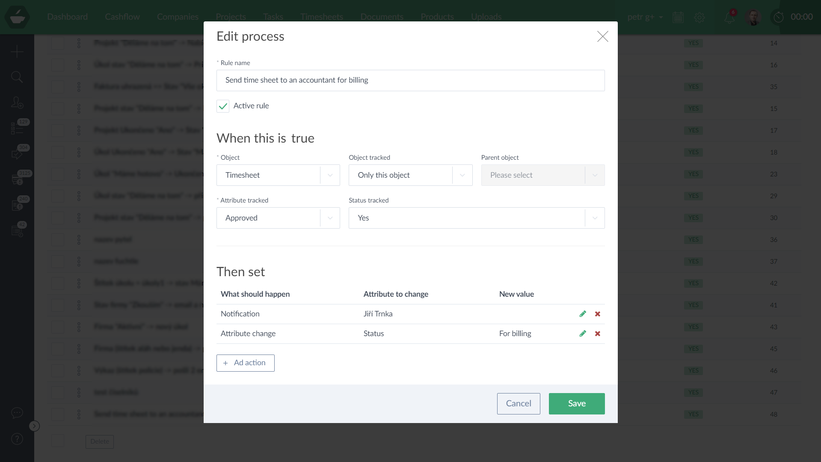Open the chat bubble icon in sidebar
The image size is (821, 462).
17,413
